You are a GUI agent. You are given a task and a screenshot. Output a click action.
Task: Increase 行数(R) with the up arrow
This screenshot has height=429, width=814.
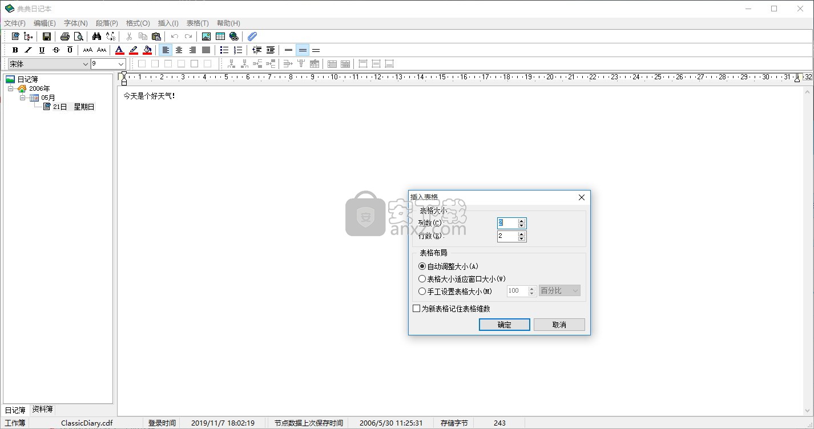(x=521, y=234)
